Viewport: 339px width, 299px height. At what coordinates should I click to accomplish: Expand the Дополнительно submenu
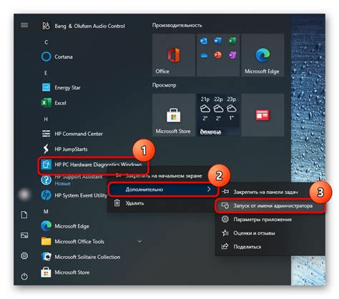[163, 190]
